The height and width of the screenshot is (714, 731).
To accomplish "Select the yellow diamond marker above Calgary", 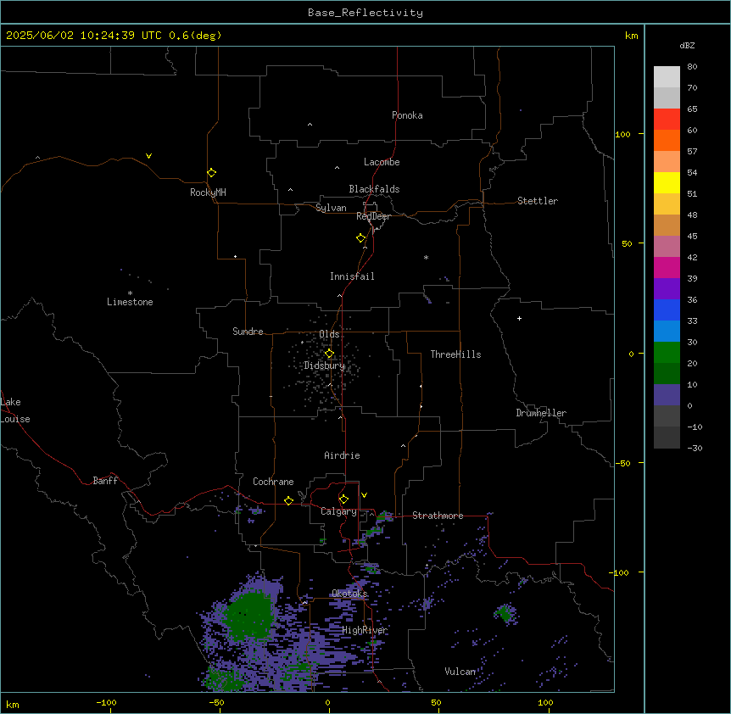I will (343, 499).
